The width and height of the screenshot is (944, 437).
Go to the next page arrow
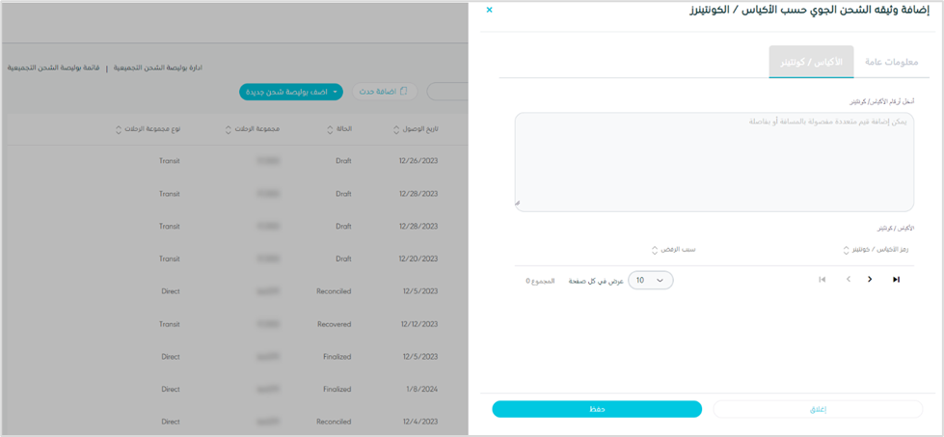coord(870,280)
